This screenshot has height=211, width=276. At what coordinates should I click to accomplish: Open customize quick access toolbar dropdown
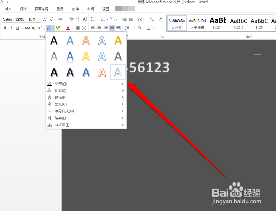point(8,2)
